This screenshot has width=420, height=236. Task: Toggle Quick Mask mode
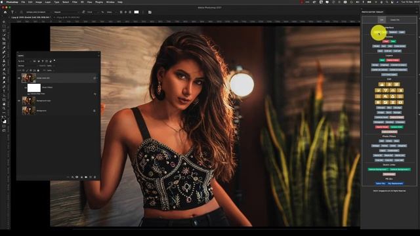[4, 126]
